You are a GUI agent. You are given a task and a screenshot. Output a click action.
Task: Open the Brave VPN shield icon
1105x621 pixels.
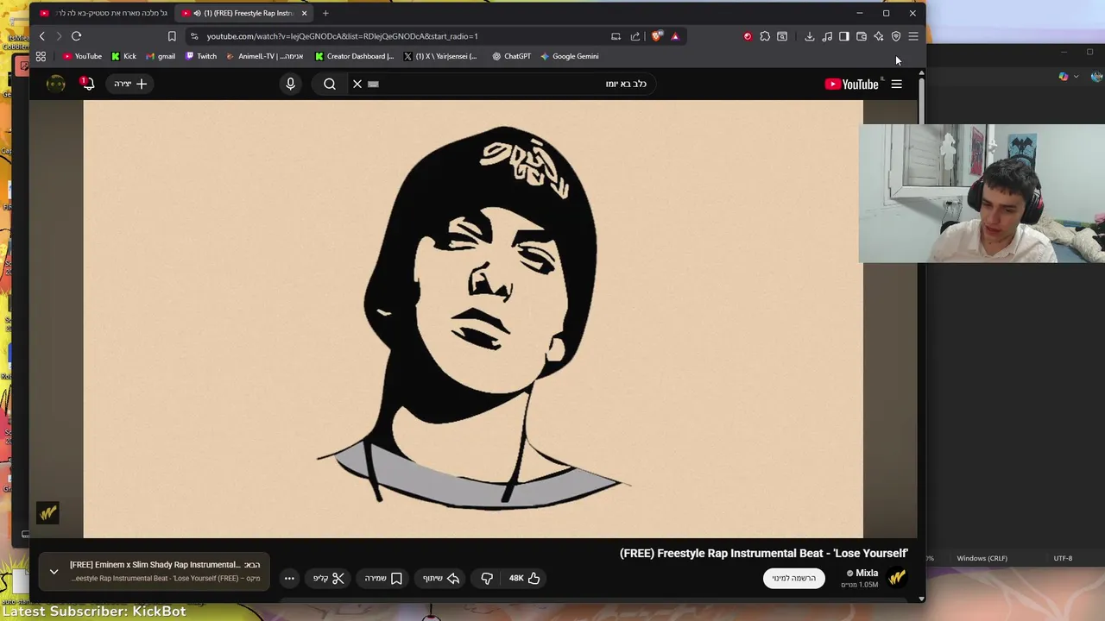896,36
